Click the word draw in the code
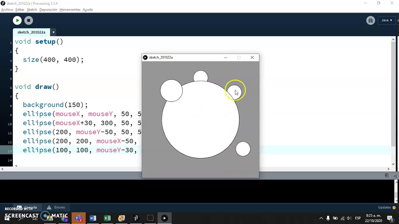The height and width of the screenshot is (224, 399). tap(43, 87)
